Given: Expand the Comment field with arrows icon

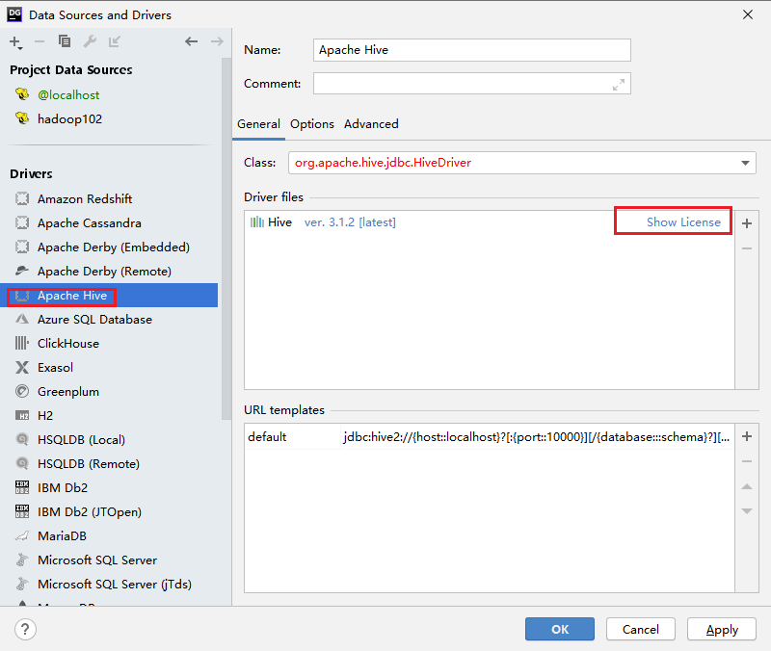Looking at the screenshot, I should pyautogui.click(x=619, y=85).
